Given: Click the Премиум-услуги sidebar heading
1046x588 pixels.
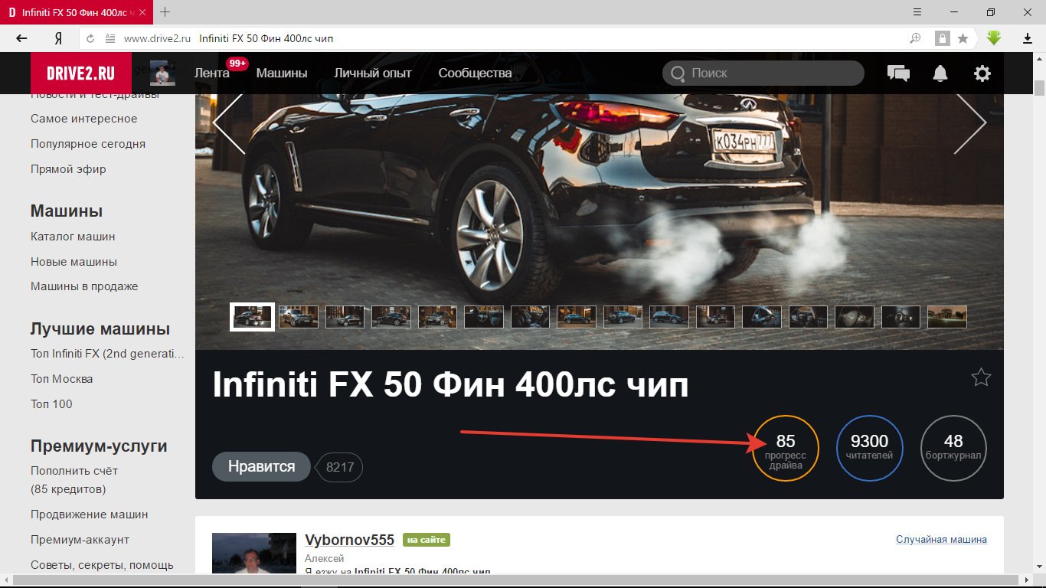Looking at the screenshot, I should pyautogui.click(x=99, y=446).
